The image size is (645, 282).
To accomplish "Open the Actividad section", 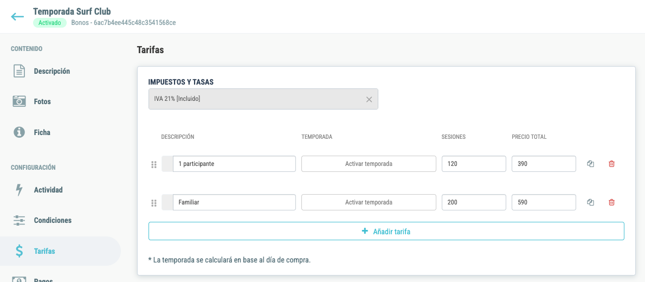I will coord(48,190).
